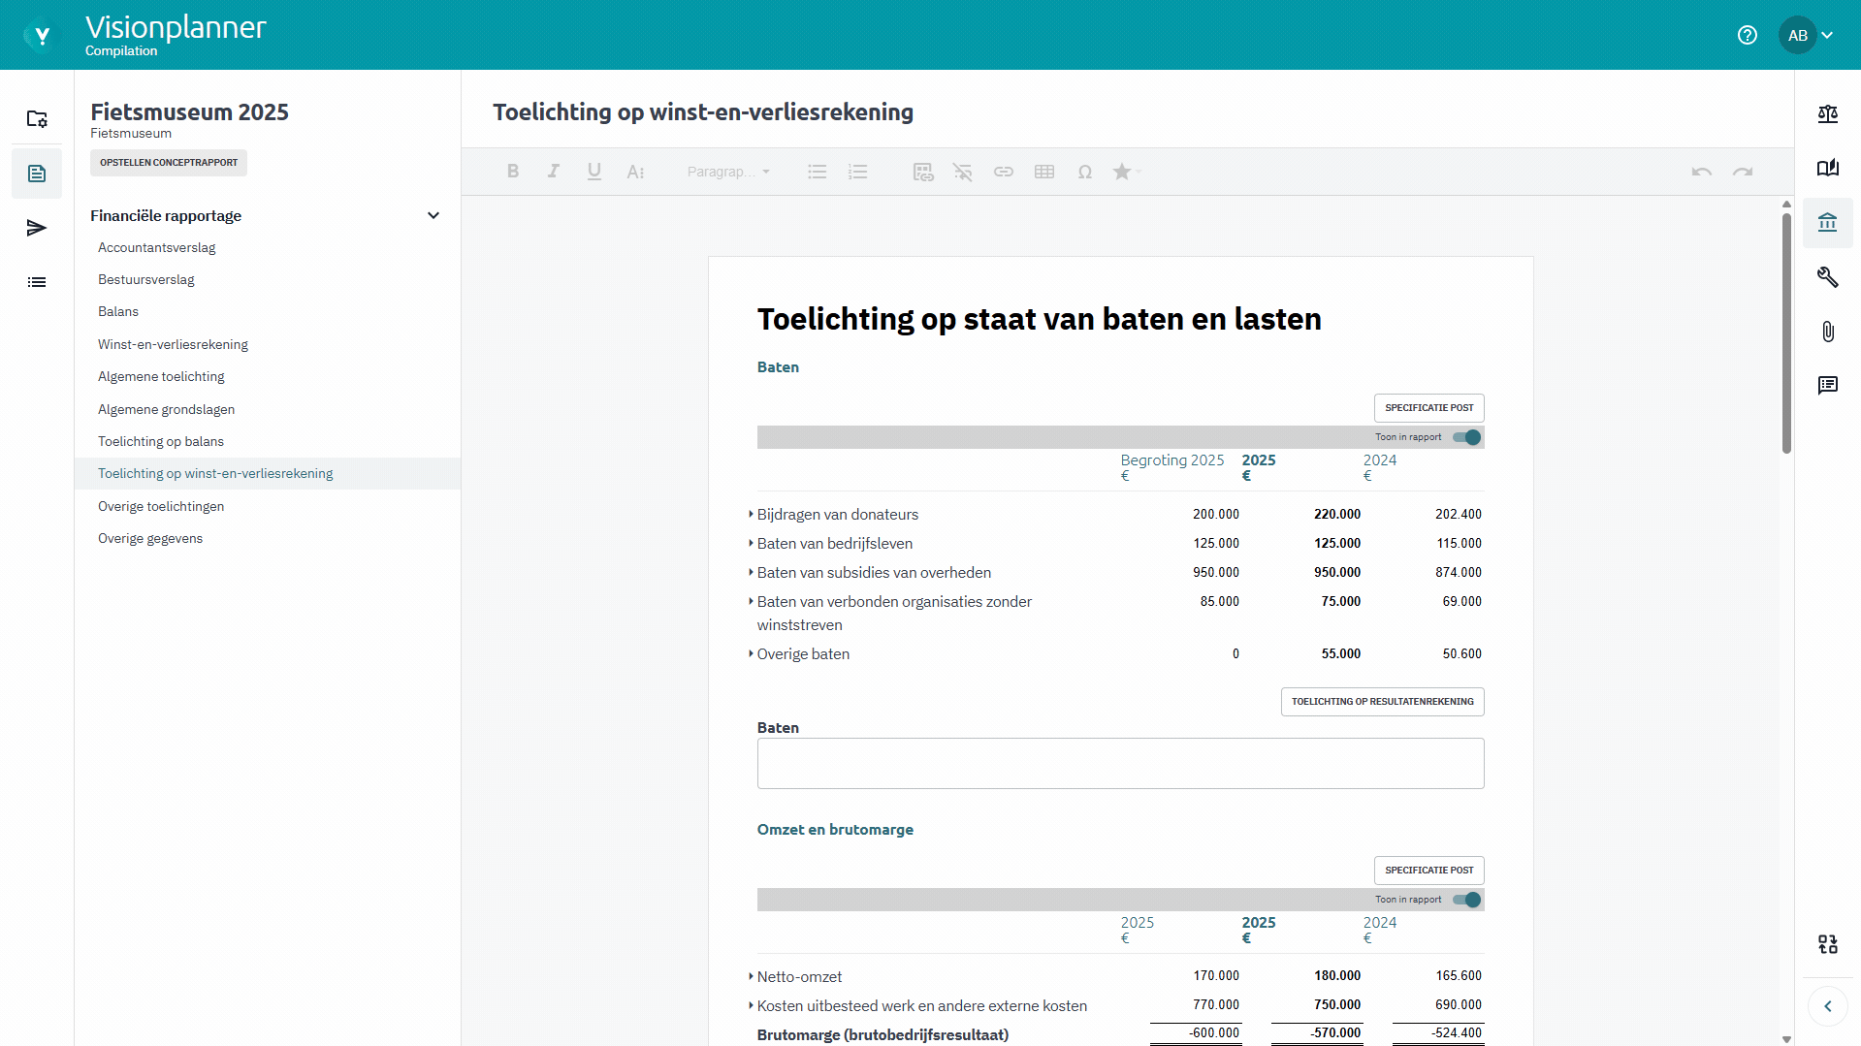This screenshot has height=1046, width=1861.
Task: Expand the account dropdown chevron next to AB
Action: pos(1828,35)
